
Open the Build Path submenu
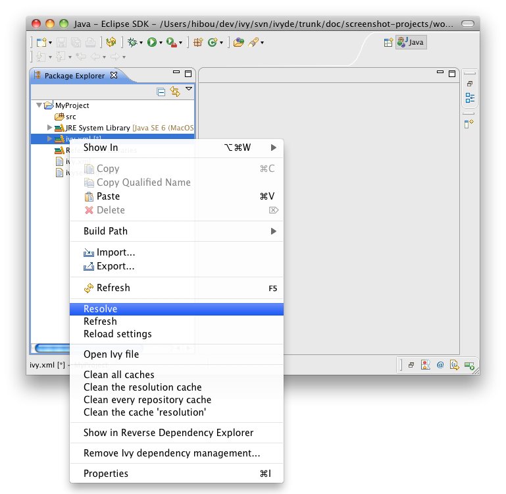pos(105,231)
